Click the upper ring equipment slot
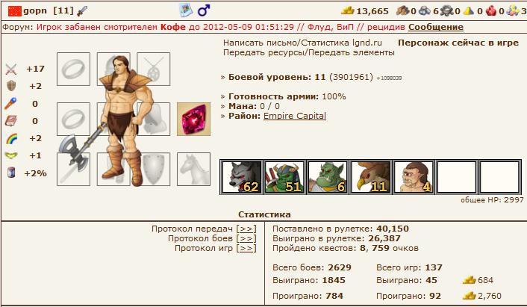The height and width of the screenshot is (307, 527). click(x=73, y=69)
